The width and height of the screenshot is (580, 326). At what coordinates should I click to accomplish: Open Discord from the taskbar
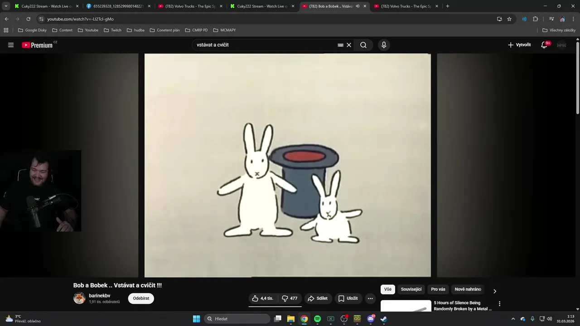[370, 319]
